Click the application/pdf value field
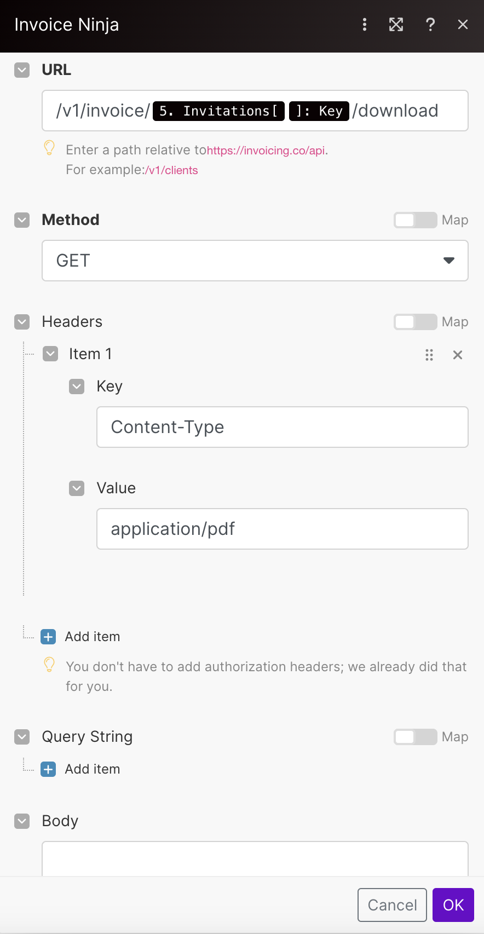 (x=283, y=529)
